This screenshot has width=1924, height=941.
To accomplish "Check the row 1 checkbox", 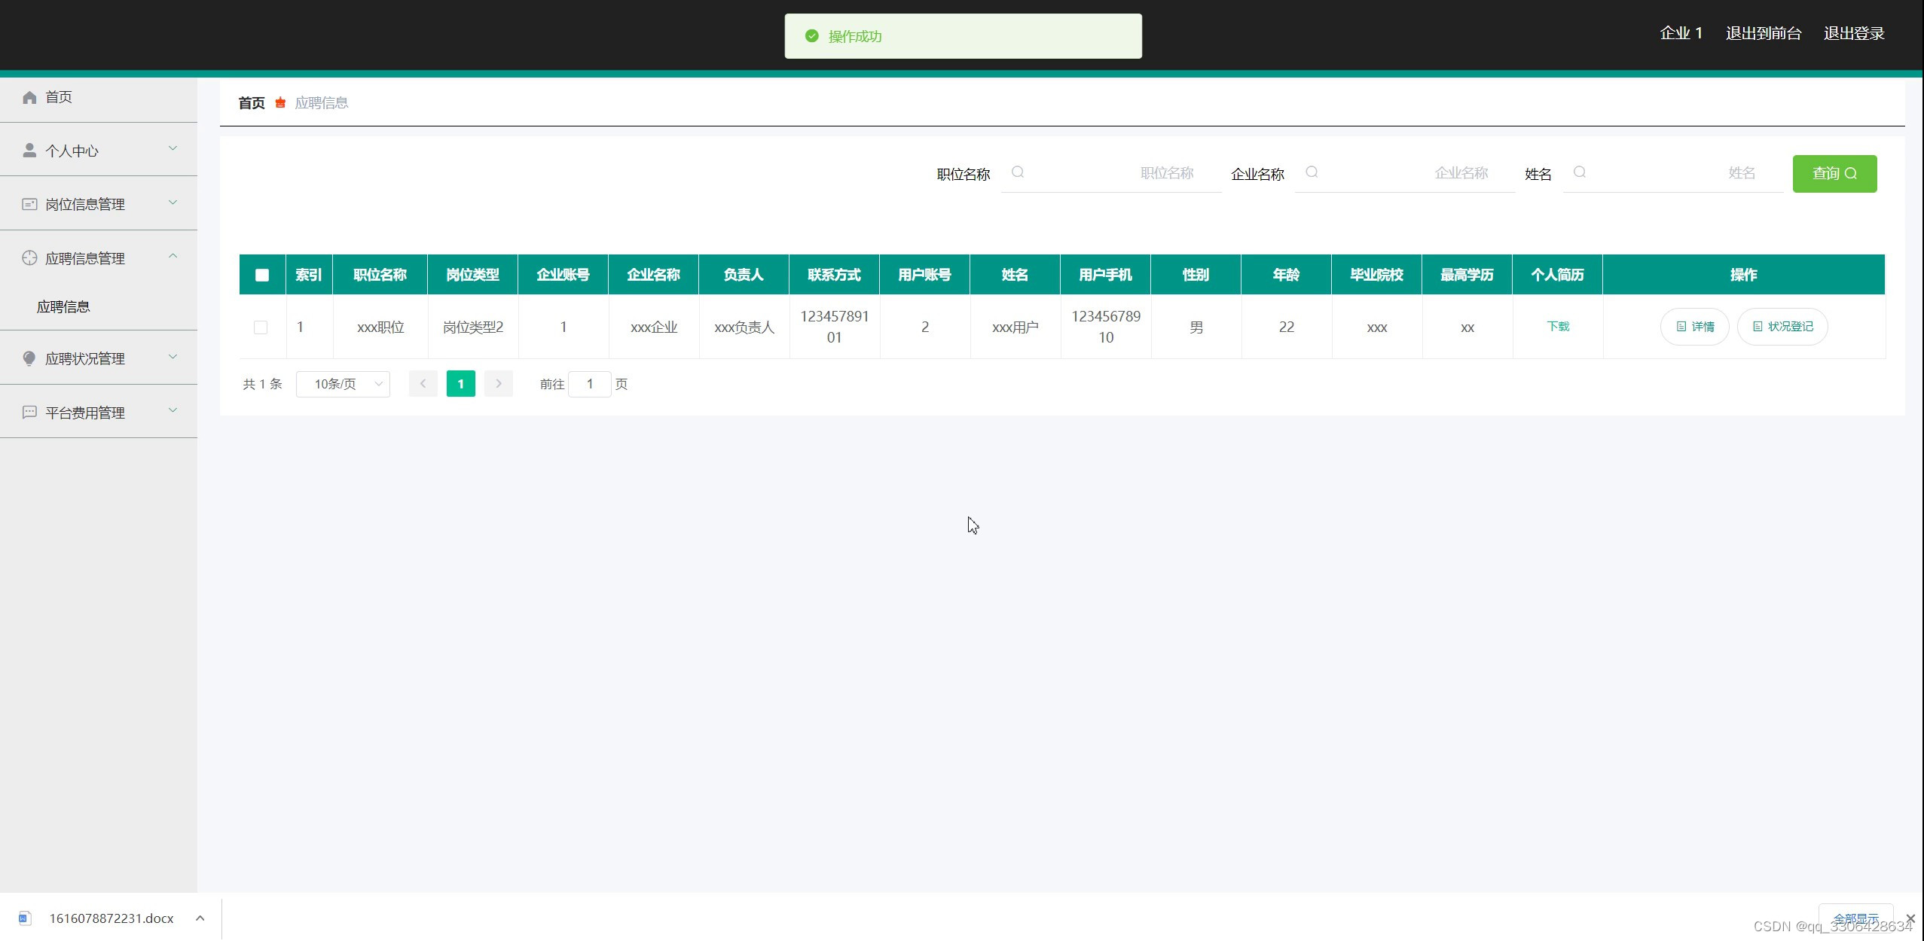I will point(261,327).
